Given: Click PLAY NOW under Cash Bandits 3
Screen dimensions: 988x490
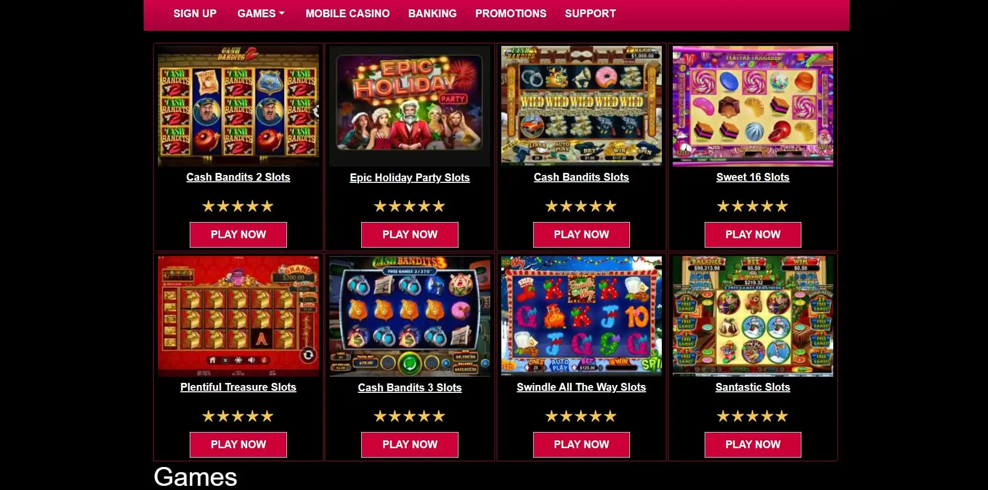Looking at the screenshot, I should (410, 445).
